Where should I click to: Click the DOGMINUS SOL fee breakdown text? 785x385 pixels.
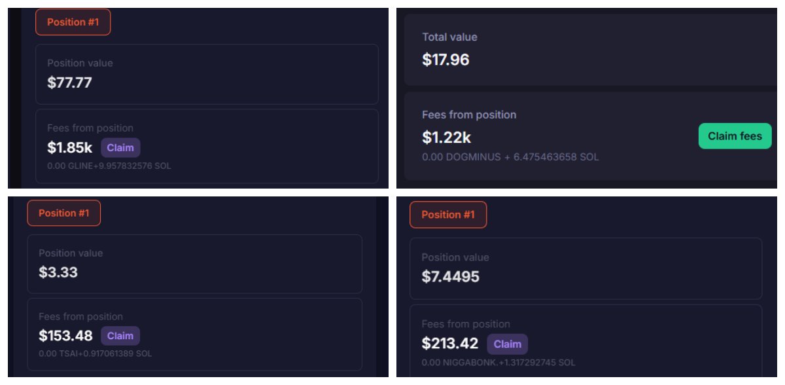[x=510, y=157]
